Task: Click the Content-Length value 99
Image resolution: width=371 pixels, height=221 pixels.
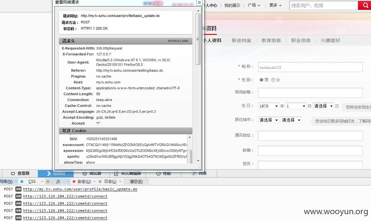Action: coord(98,94)
